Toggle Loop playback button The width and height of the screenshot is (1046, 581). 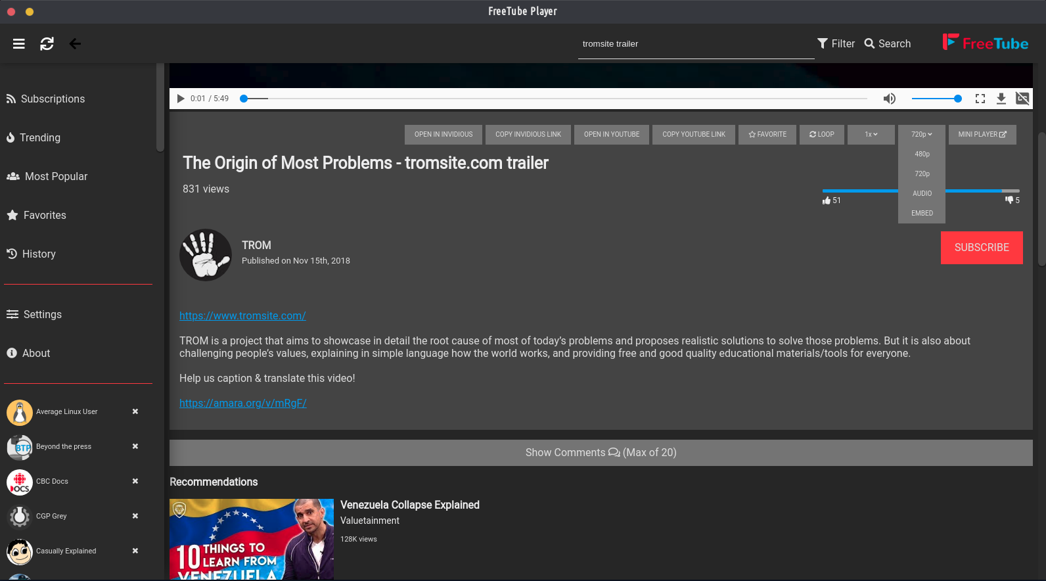821,135
